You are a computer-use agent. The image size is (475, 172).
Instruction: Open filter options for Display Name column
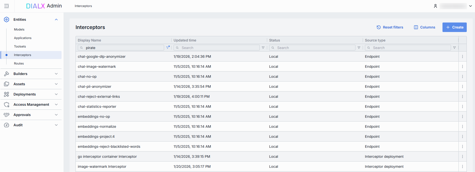[x=168, y=47]
